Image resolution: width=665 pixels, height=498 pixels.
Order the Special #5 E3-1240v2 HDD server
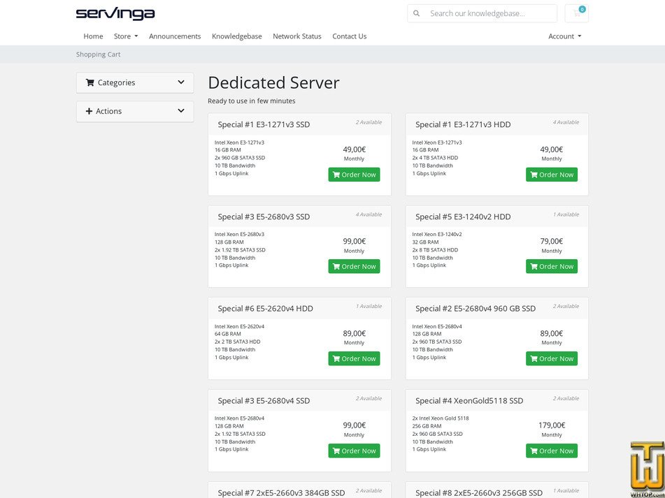click(552, 266)
